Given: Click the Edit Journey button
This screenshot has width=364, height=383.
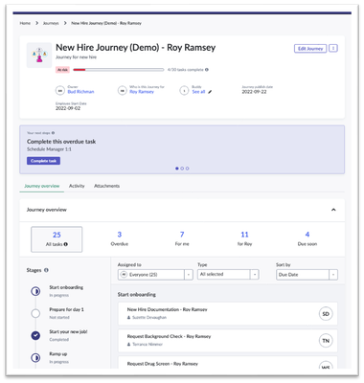Looking at the screenshot, I should [310, 49].
